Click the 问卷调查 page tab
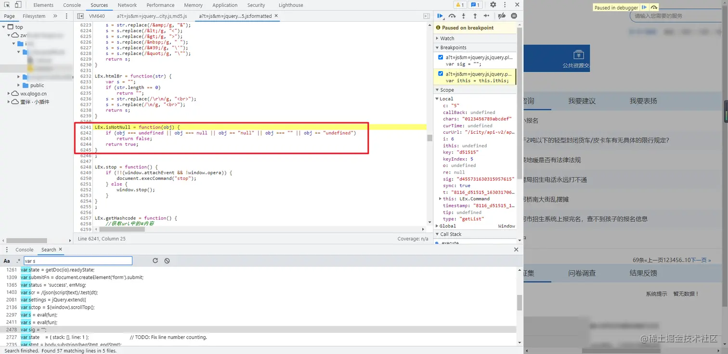The height and width of the screenshot is (354, 728). point(582,273)
